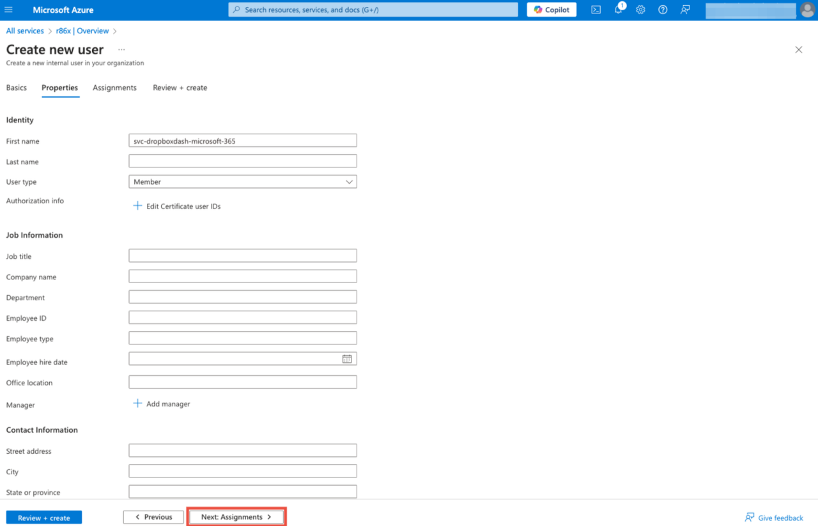Viewport: 818px width, 526px height.
Task: Click the Next: Assignments button
Action: tap(236, 516)
